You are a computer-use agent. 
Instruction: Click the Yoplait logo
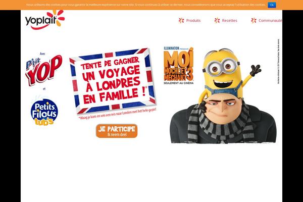[45, 20]
